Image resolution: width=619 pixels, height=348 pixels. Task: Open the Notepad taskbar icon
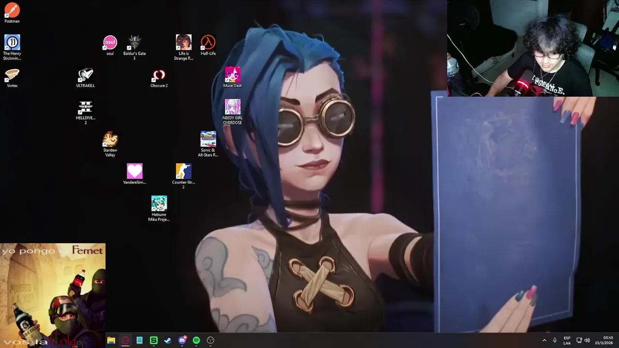(x=139, y=340)
